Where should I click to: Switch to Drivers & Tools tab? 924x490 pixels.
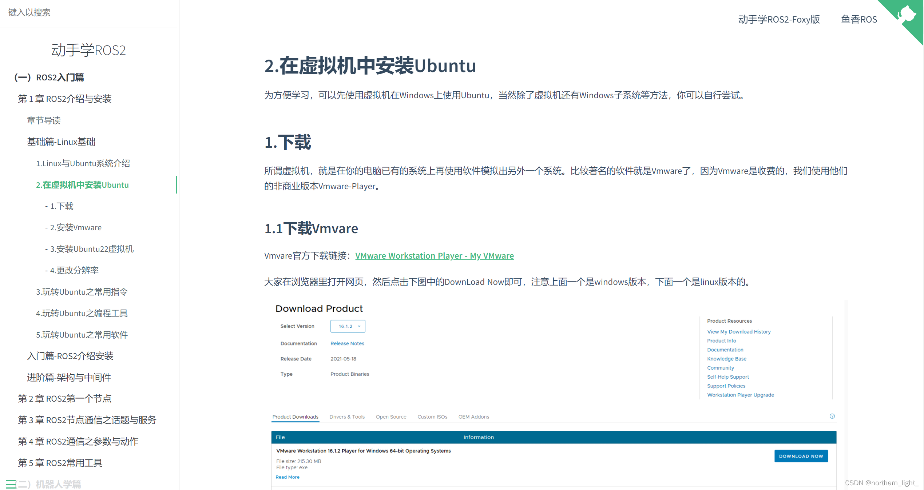pyautogui.click(x=347, y=417)
